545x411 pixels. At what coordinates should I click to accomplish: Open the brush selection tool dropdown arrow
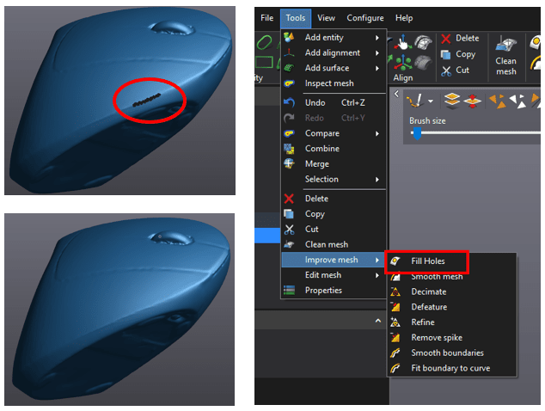point(432,102)
